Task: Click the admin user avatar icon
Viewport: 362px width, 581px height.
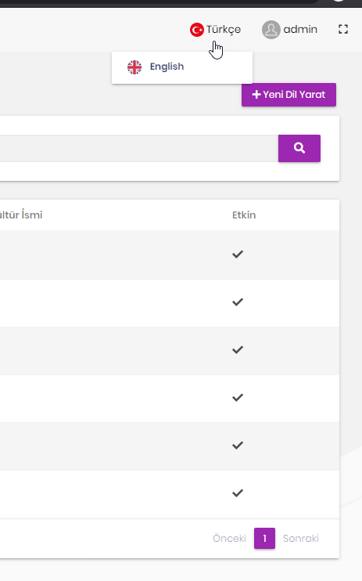Action: (271, 30)
